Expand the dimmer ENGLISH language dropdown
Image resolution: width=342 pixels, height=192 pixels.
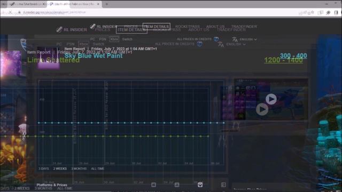click(x=236, y=44)
